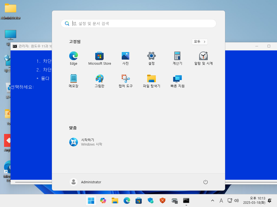Click the Windows Start button on taskbar

(x=91, y=201)
